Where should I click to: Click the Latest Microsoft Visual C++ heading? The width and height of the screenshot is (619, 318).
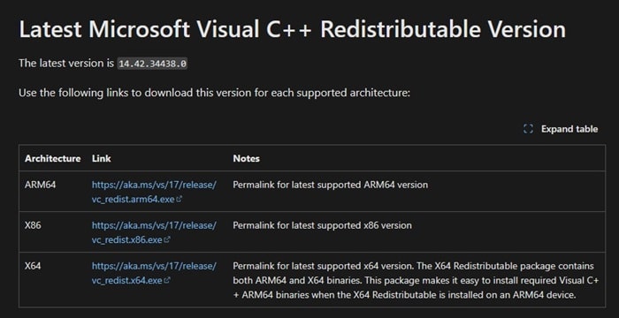pyautogui.click(x=292, y=29)
